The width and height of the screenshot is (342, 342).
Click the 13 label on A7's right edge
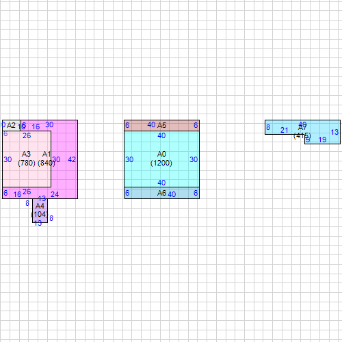[x=334, y=132]
